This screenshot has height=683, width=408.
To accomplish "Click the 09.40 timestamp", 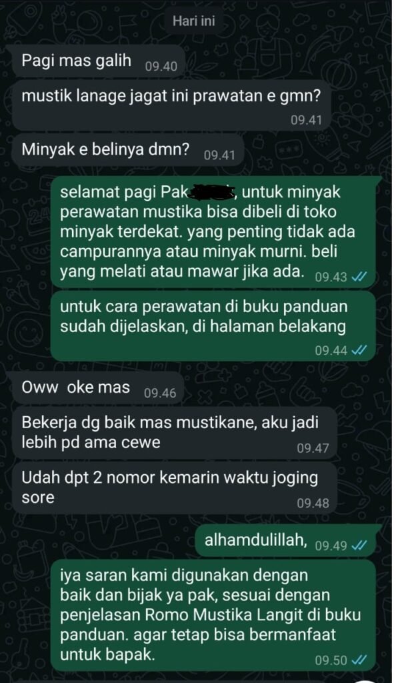I will point(161,67).
